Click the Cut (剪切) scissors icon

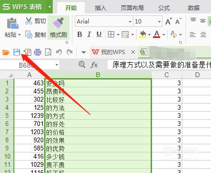tap(29, 21)
